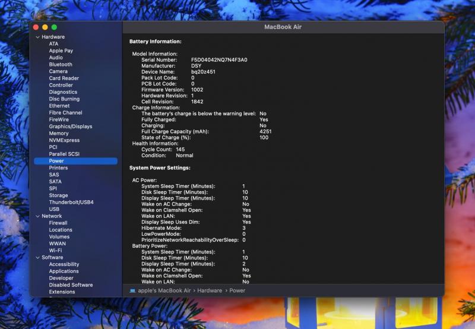This screenshot has height=329, width=475.
Task: Select SPI in the sidebar
Action: [x=53, y=188]
